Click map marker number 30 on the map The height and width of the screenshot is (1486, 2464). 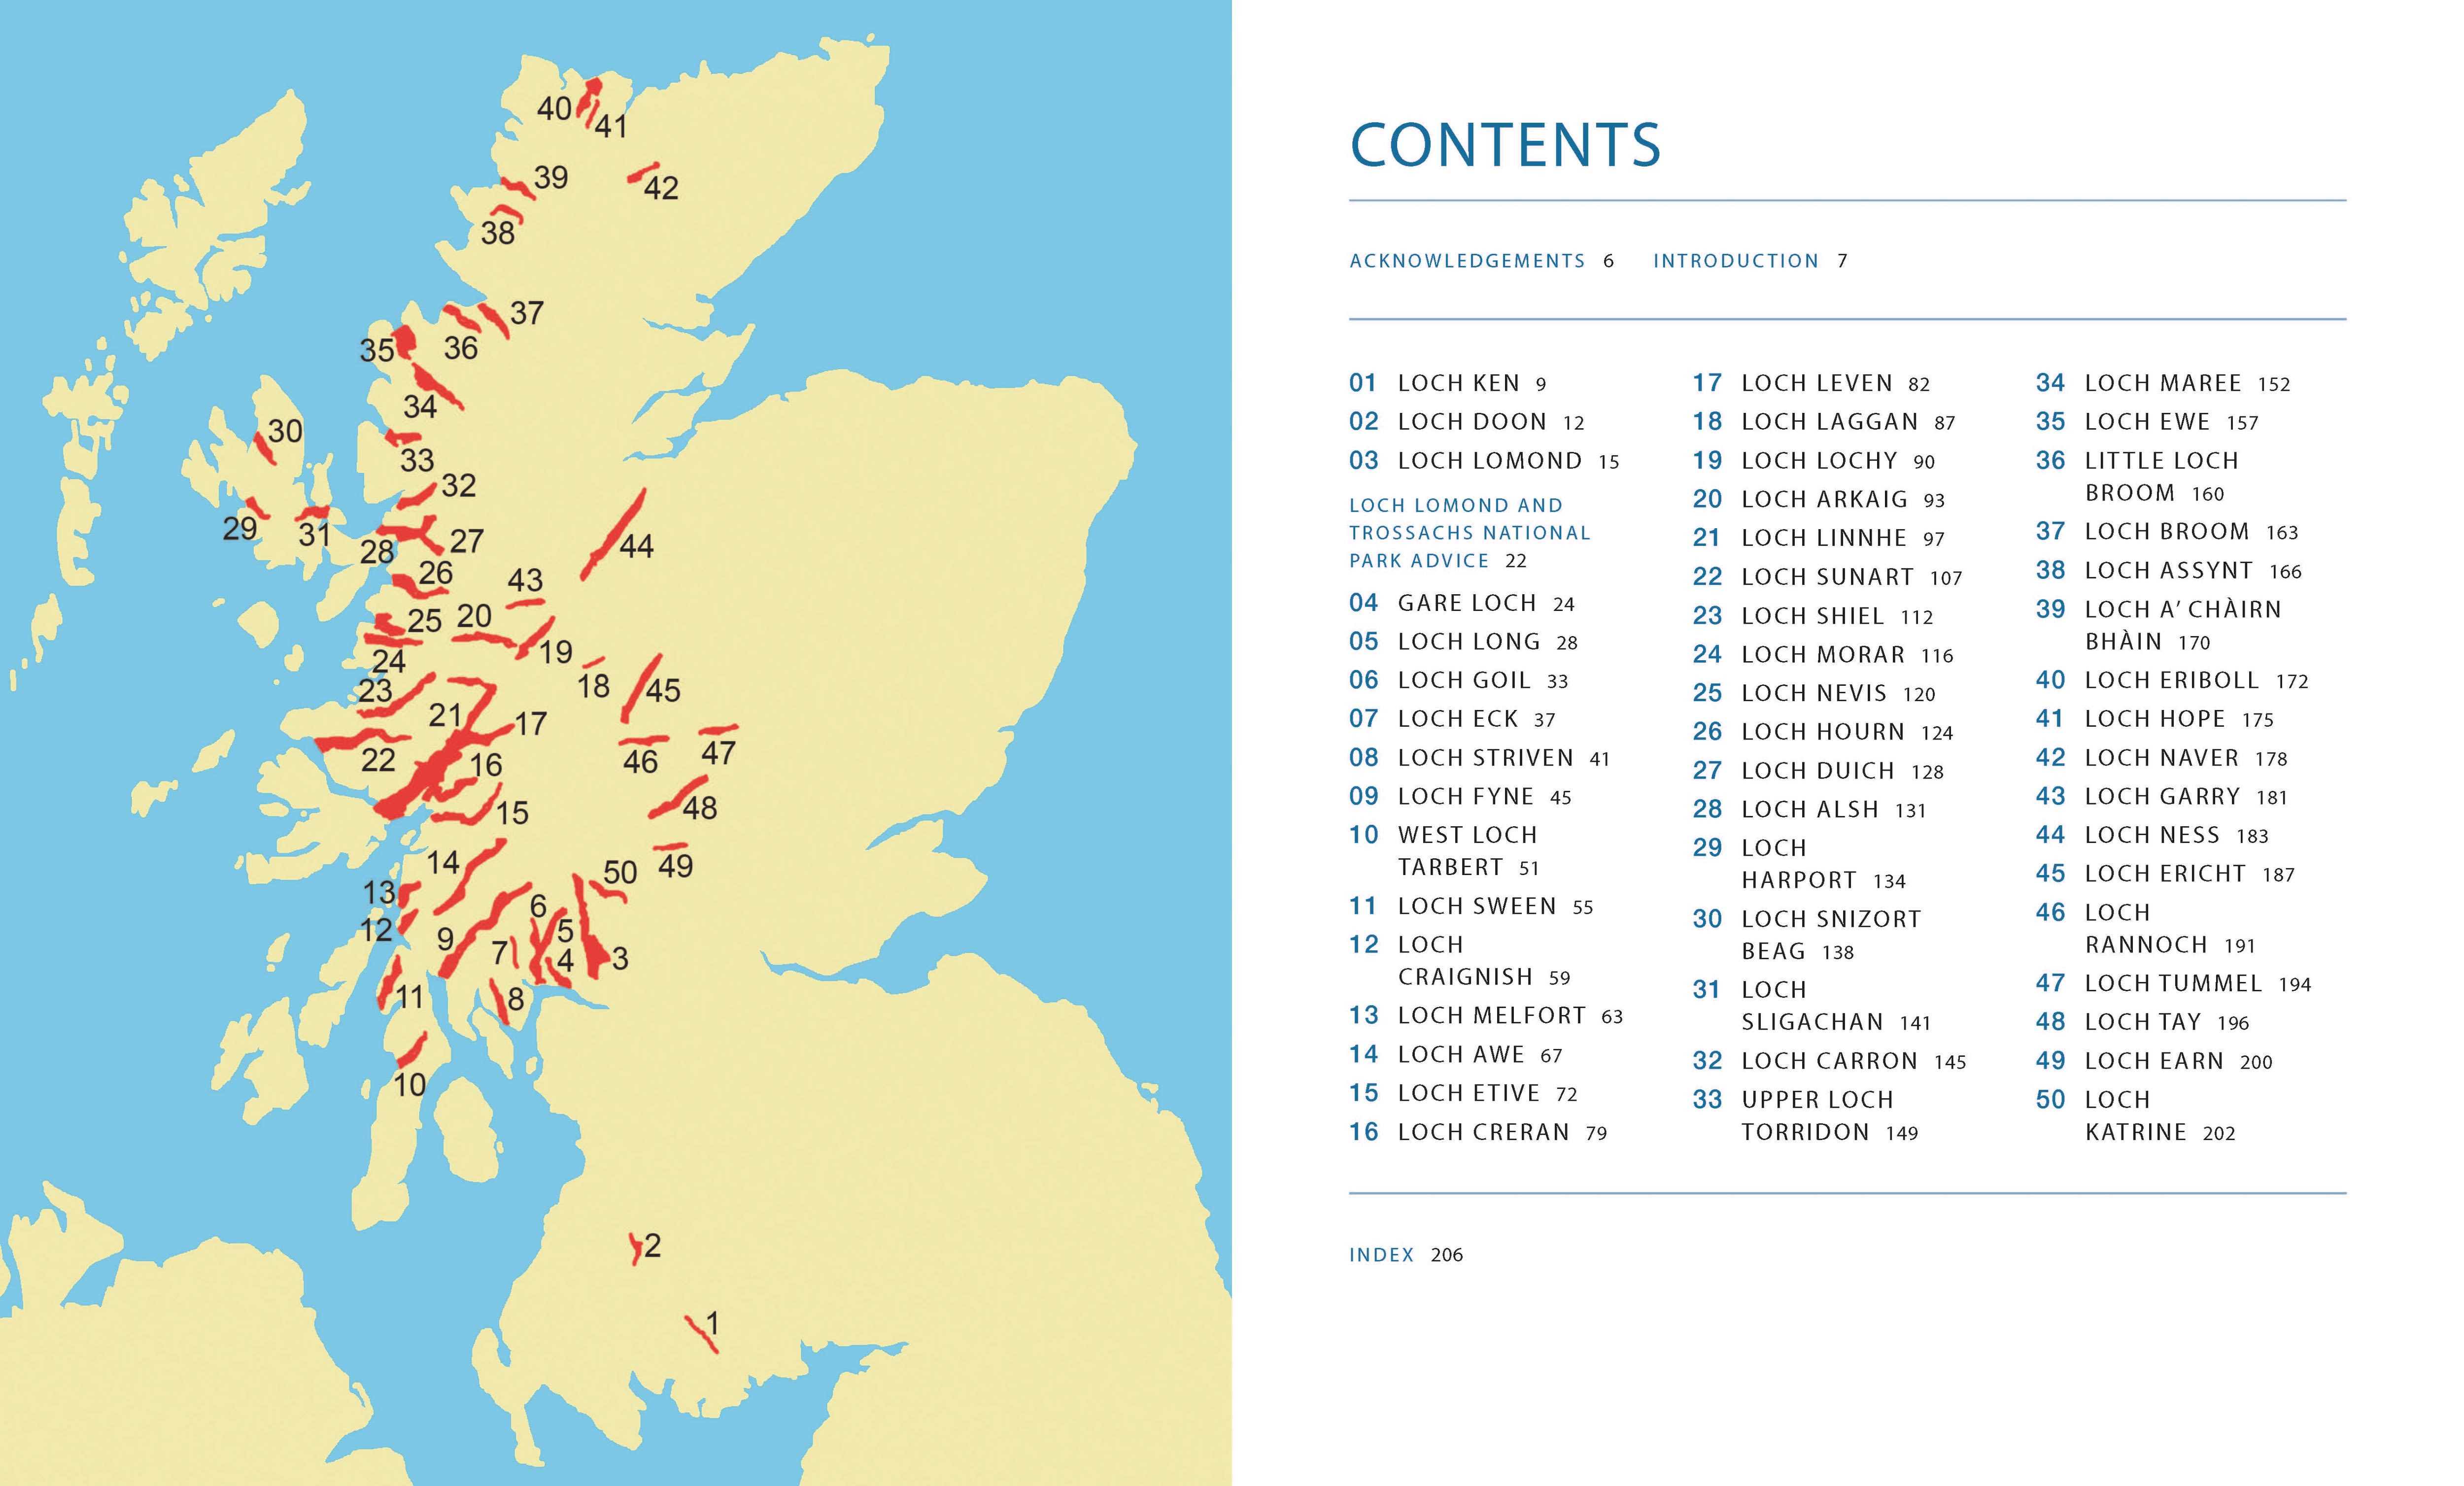click(x=285, y=431)
